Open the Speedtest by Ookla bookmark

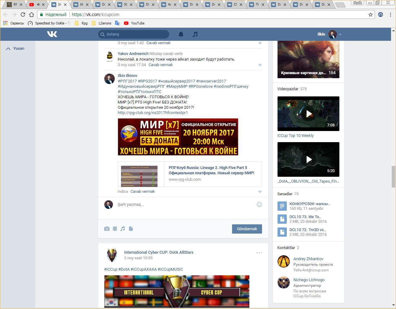tap(49, 23)
